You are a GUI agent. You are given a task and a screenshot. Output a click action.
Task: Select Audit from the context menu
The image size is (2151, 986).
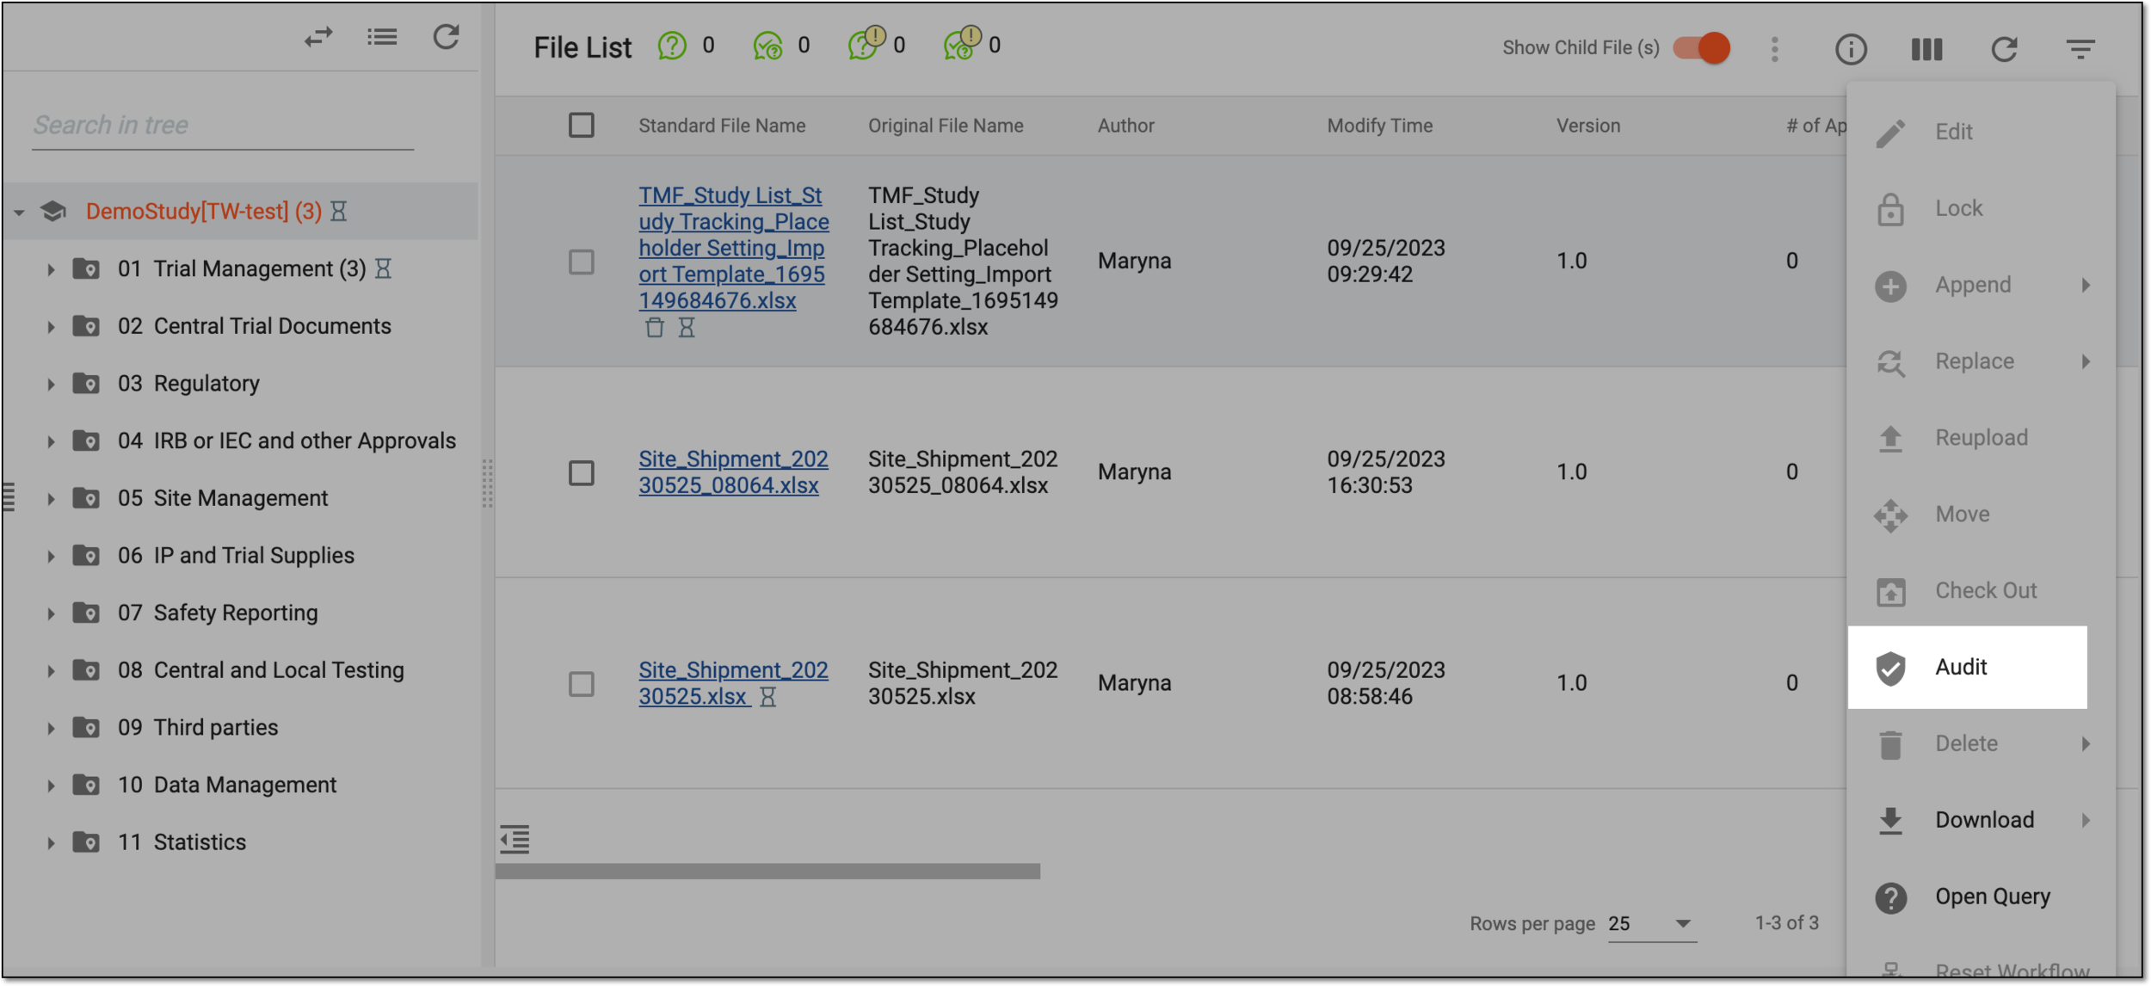(1967, 668)
